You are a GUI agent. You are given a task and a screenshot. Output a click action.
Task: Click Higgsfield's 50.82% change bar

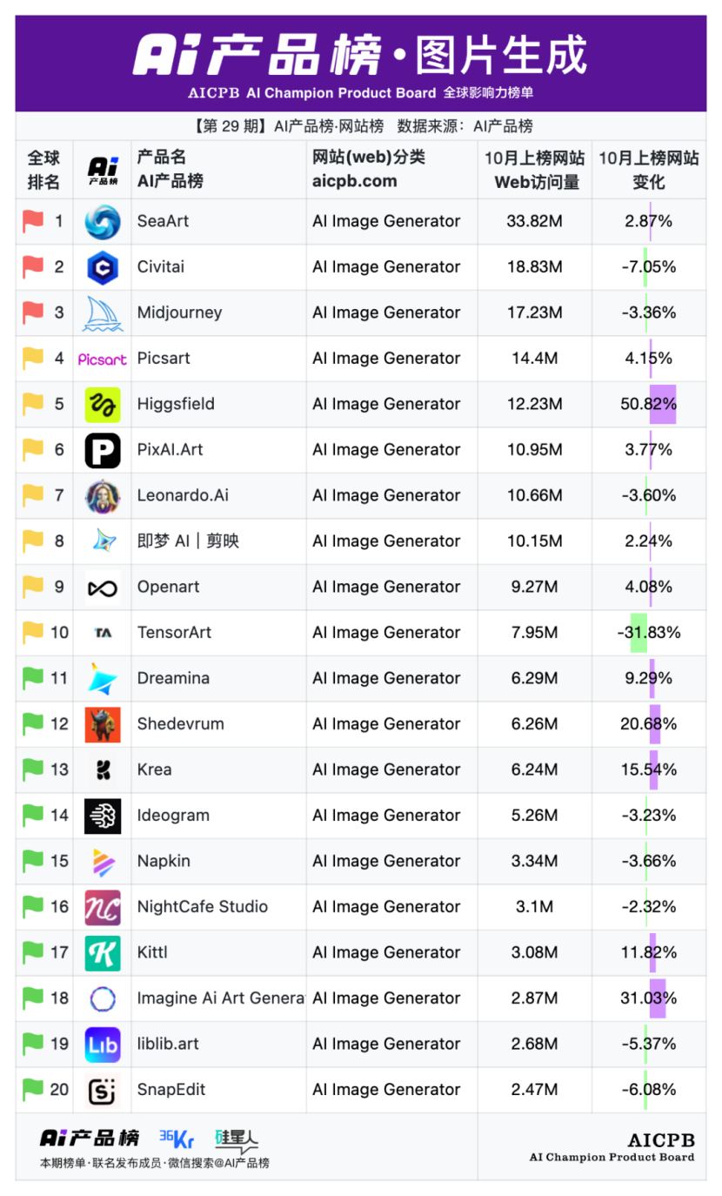point(662,404)
